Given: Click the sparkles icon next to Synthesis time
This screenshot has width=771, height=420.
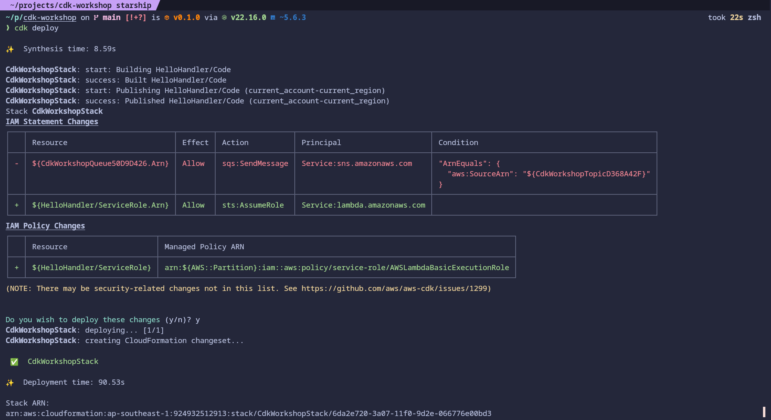Looking at the screenshot, I should [10, 49].
